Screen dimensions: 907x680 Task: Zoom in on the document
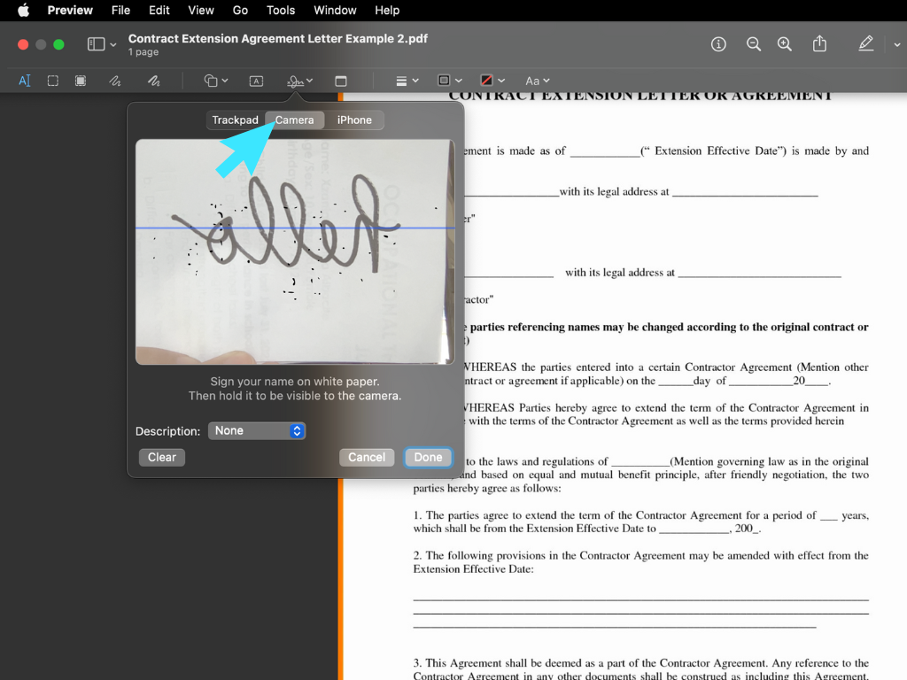coord(785,44)
